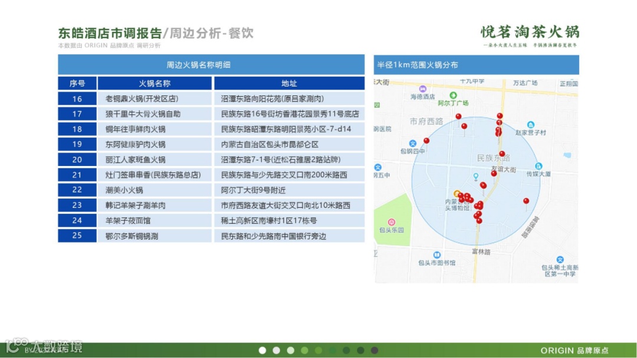
Task: Select the first white page dot
Action: tap(262, 350)
